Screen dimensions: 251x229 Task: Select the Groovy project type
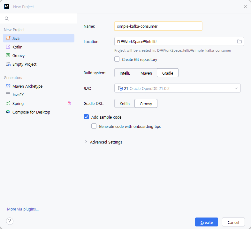tap(39, 55)
